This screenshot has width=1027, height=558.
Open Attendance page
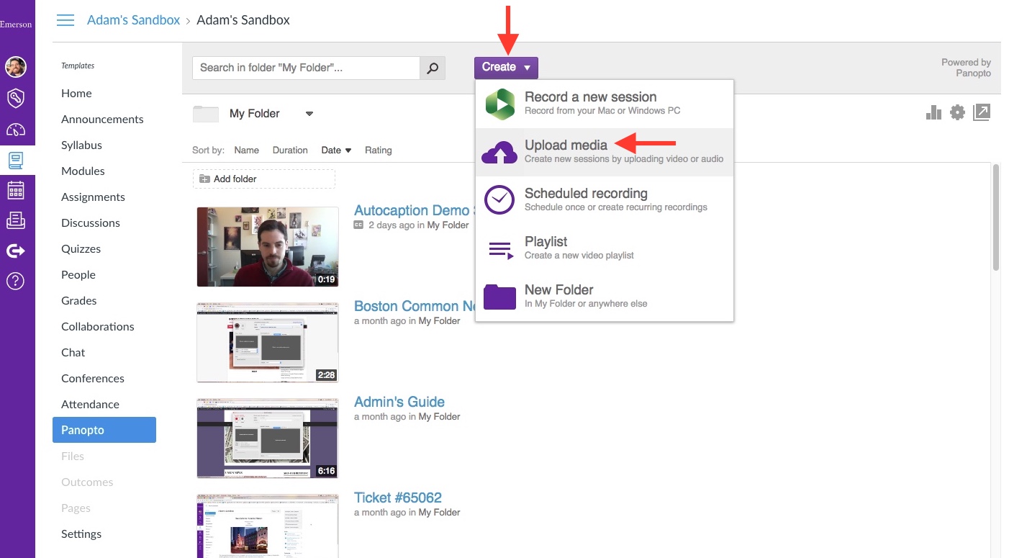point(90,405)
